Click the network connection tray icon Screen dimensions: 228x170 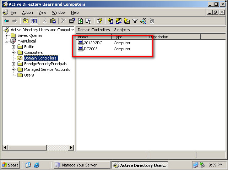tap(196, 165)
